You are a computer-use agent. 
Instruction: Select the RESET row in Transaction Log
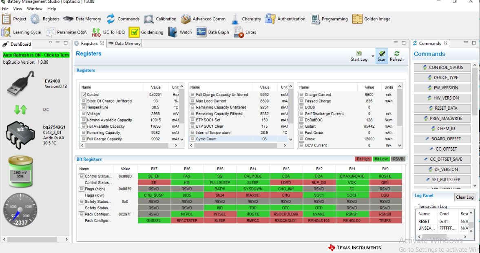coord(443,221)
